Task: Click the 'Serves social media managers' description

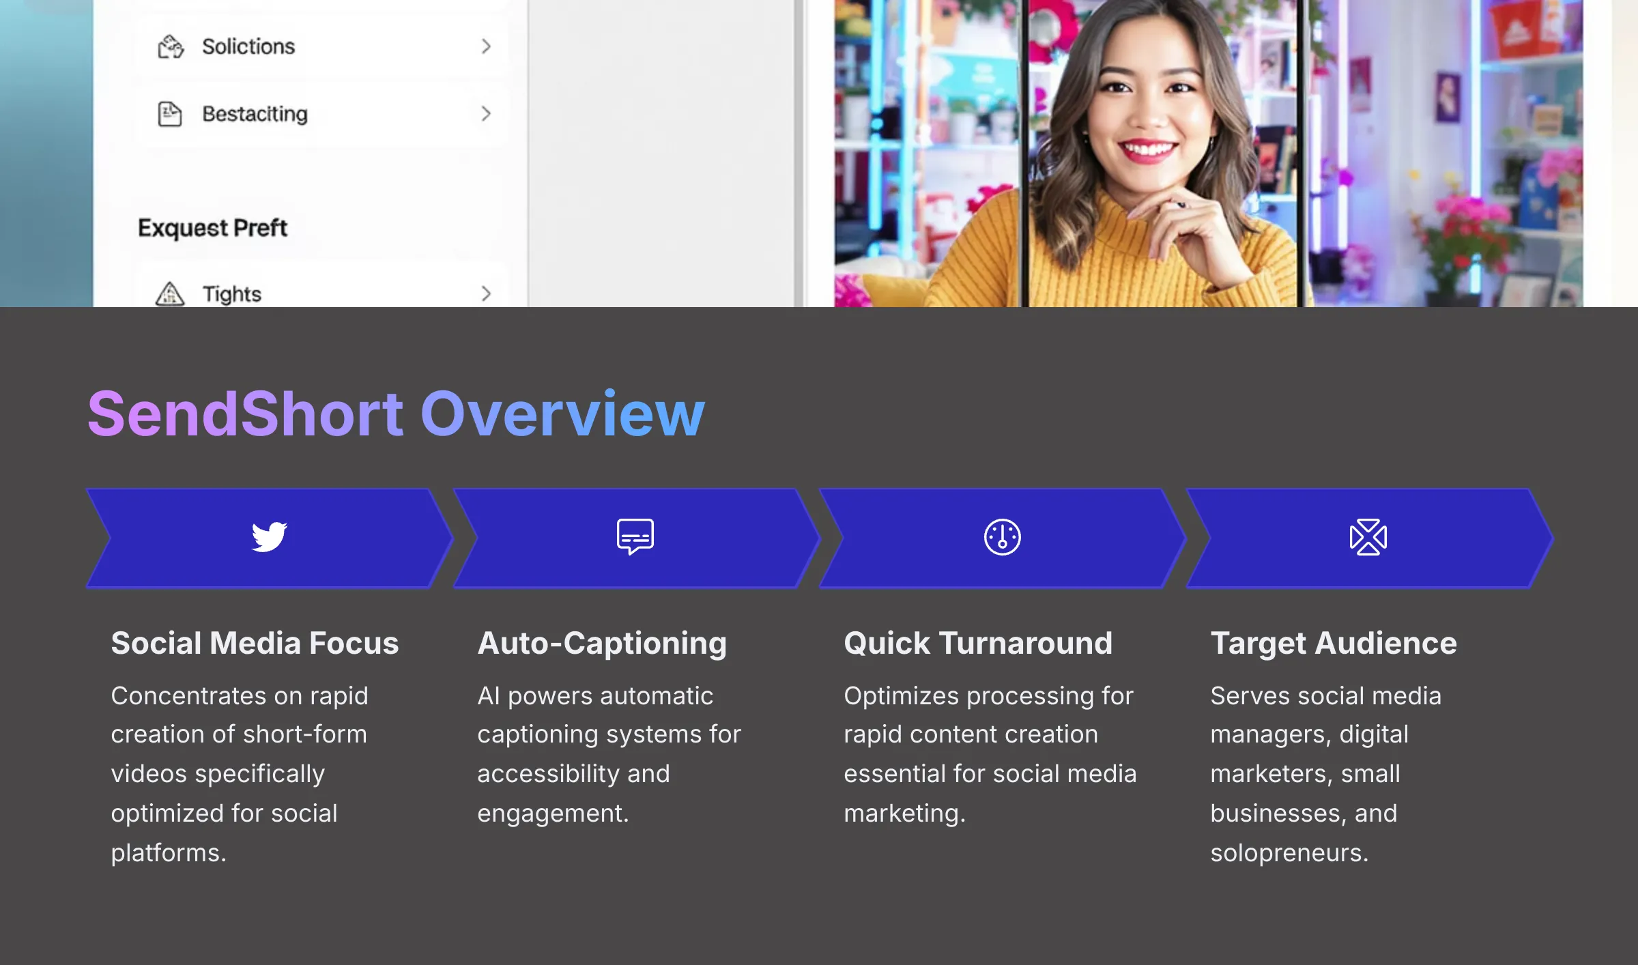Action: pyautogui.click(x=1325, y=774)
